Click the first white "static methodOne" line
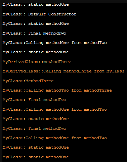Viewport: 127px width, 162px height. click(36, 5)
